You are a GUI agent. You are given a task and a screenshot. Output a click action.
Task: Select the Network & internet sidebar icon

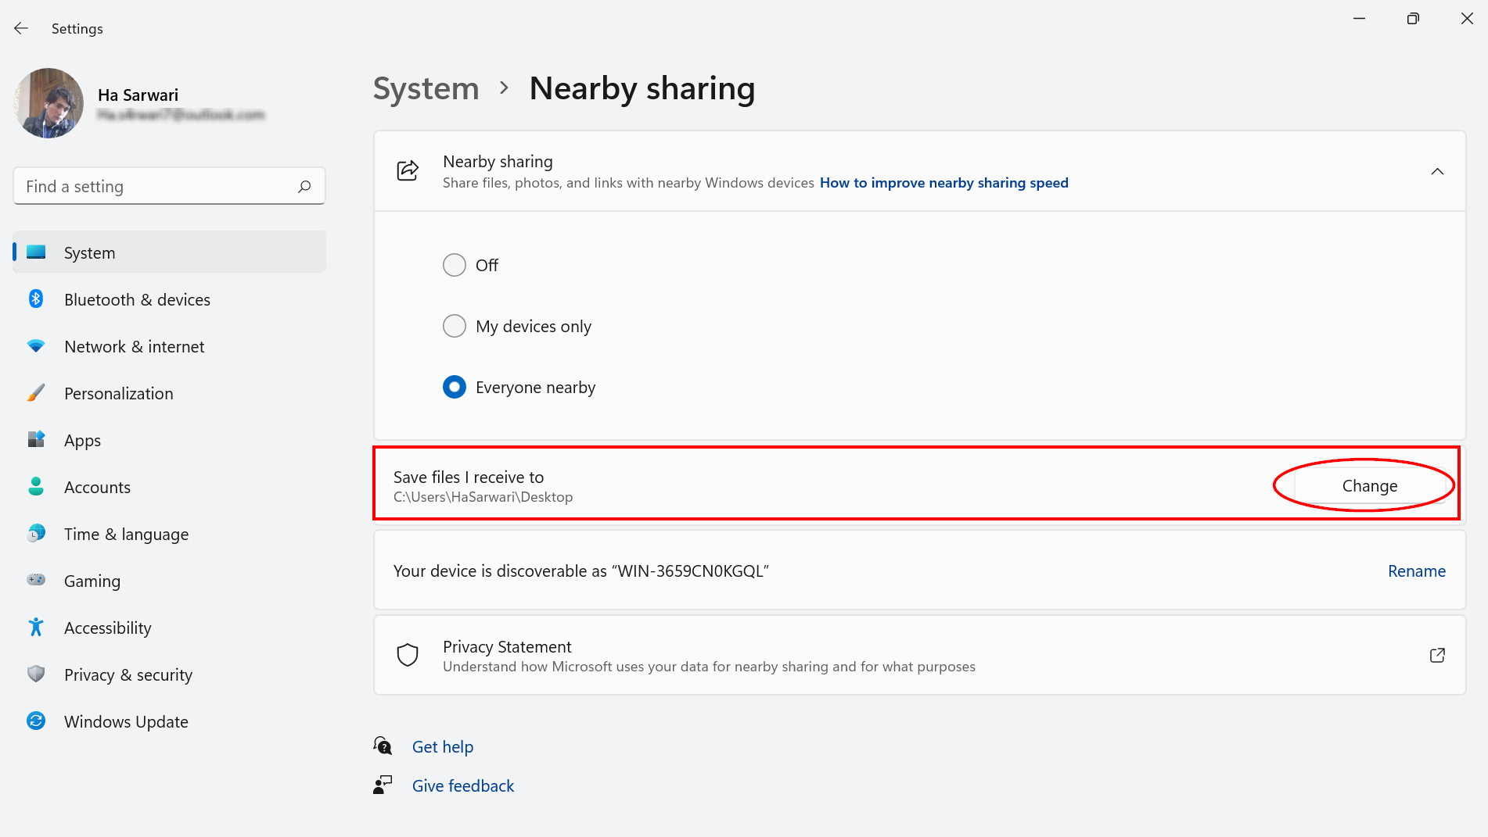point(36,346)
